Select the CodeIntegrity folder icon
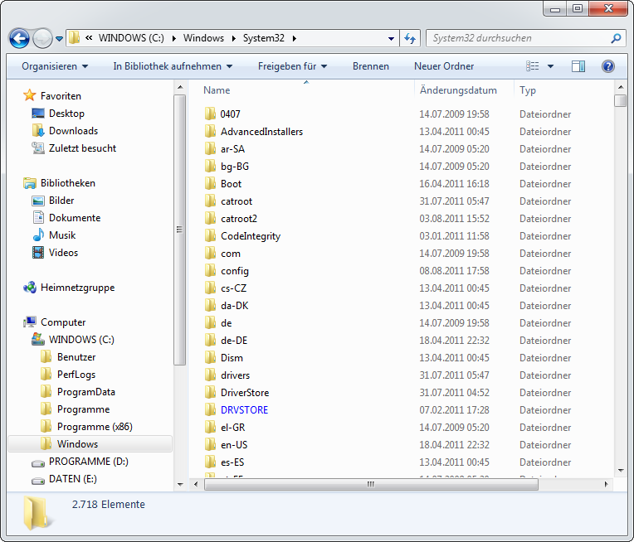634x542 pixels. 210,235
